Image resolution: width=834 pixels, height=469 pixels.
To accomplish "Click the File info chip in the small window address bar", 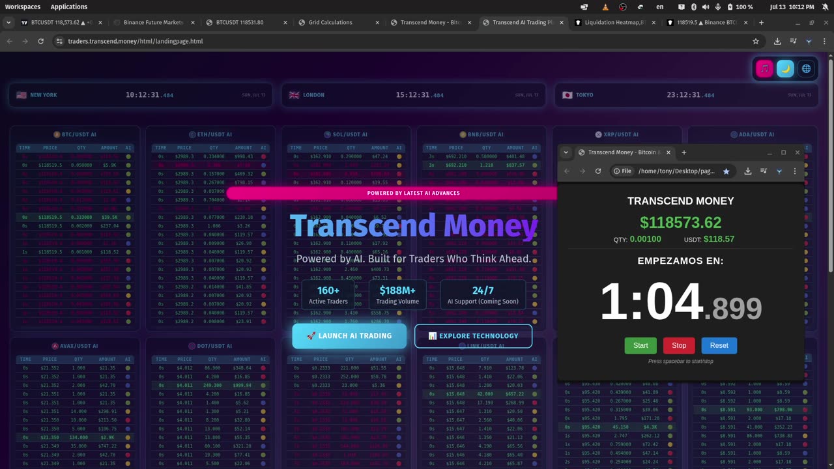I will [622, 171].
